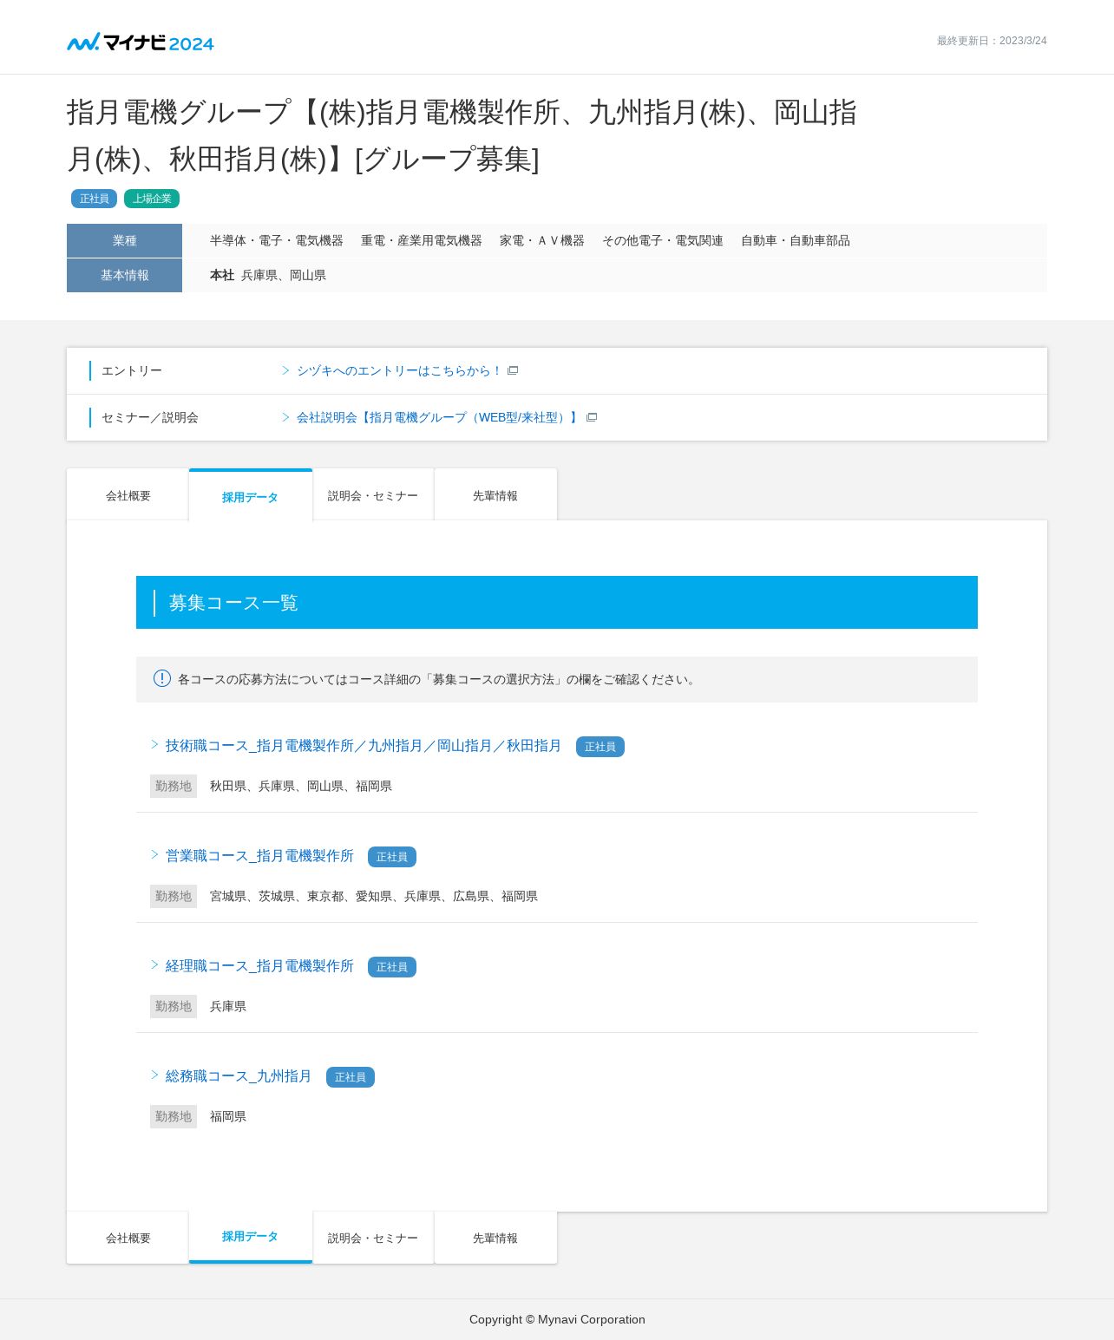The image size is (1114, 1340).
Task: Click 重電・産業用電気機器 industry text
Action: pos(422,240)
